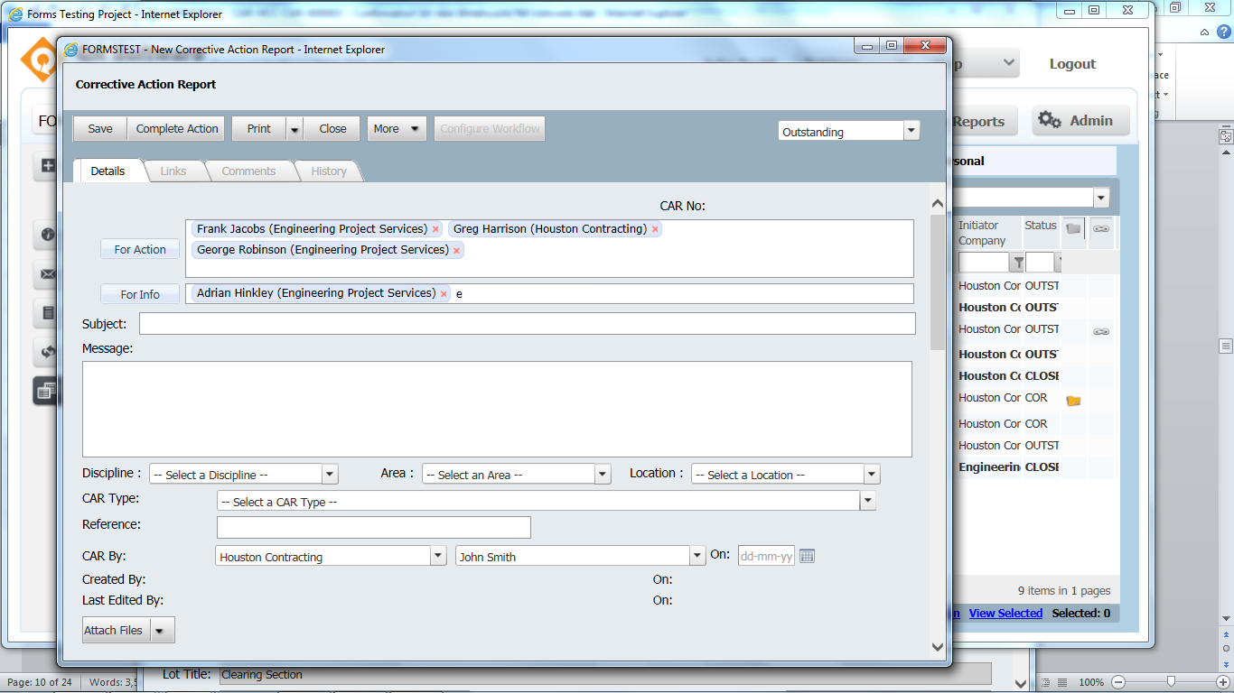Click the View Selected link
Image resolution: width=1234 pixels, height=693 pixels.
coord(1005,613)
